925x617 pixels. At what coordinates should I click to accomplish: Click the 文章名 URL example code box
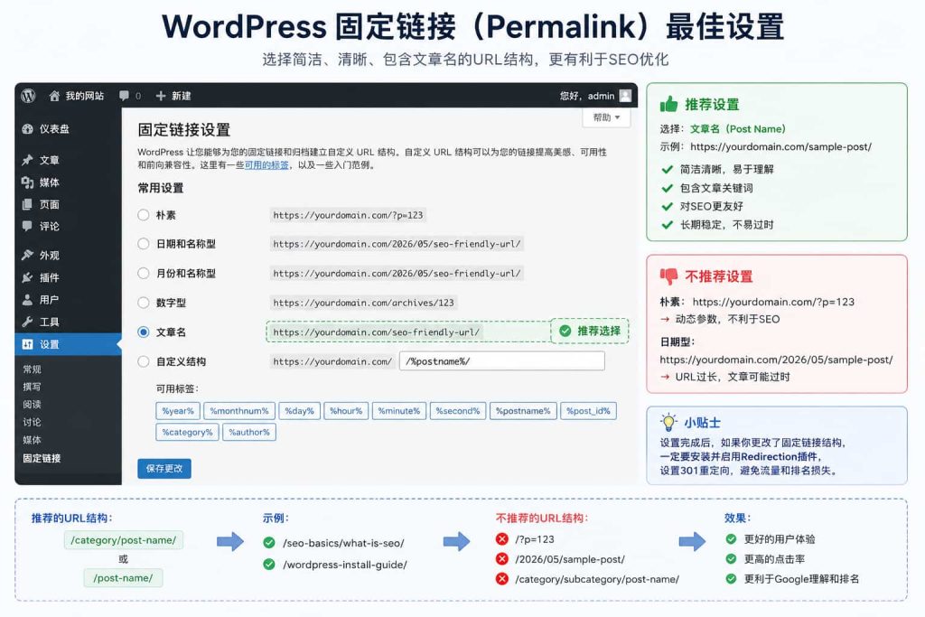pos(377,332)
